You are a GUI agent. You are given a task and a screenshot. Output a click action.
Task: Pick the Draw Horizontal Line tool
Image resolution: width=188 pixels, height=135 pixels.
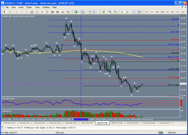tap(22, 12)
